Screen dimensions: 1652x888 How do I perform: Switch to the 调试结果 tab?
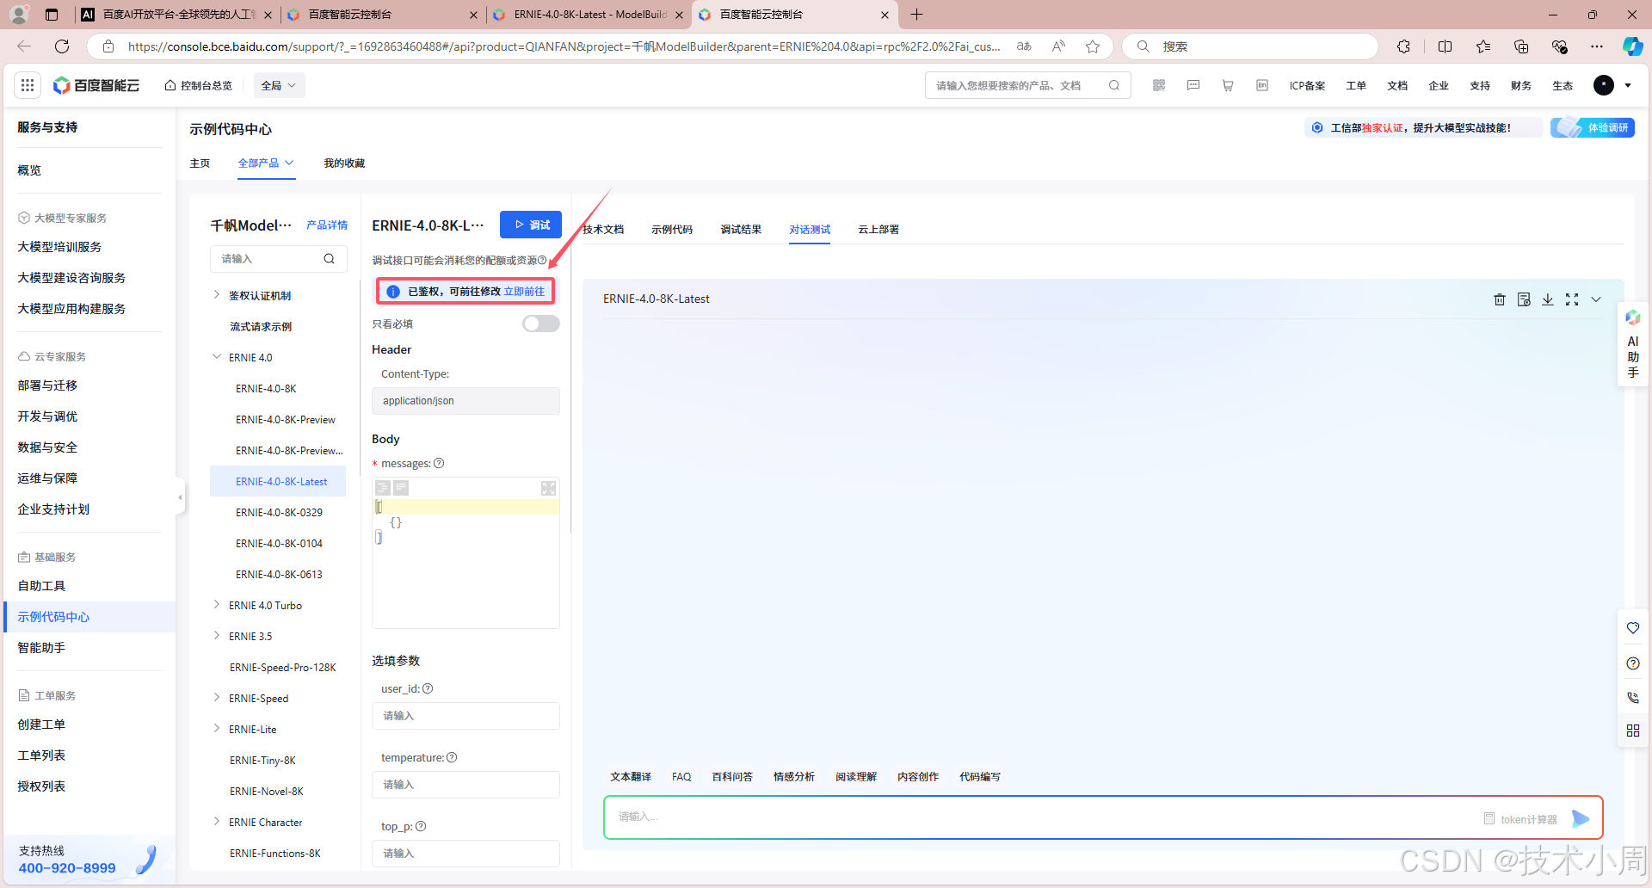(741, 229)
